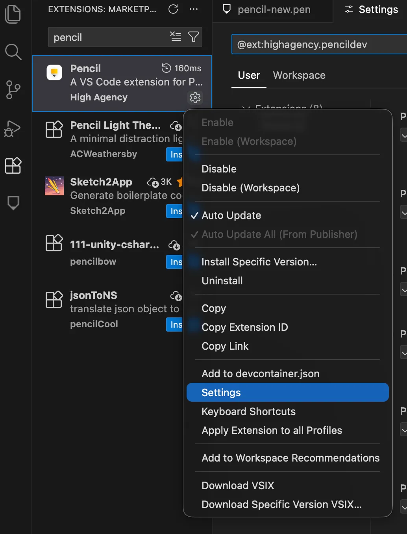Open the Pencil activity bar icon
407x534 pixels.
[x=13, y=203]
